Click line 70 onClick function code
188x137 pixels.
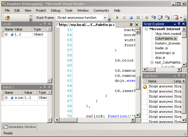click(x=111, y=116)
